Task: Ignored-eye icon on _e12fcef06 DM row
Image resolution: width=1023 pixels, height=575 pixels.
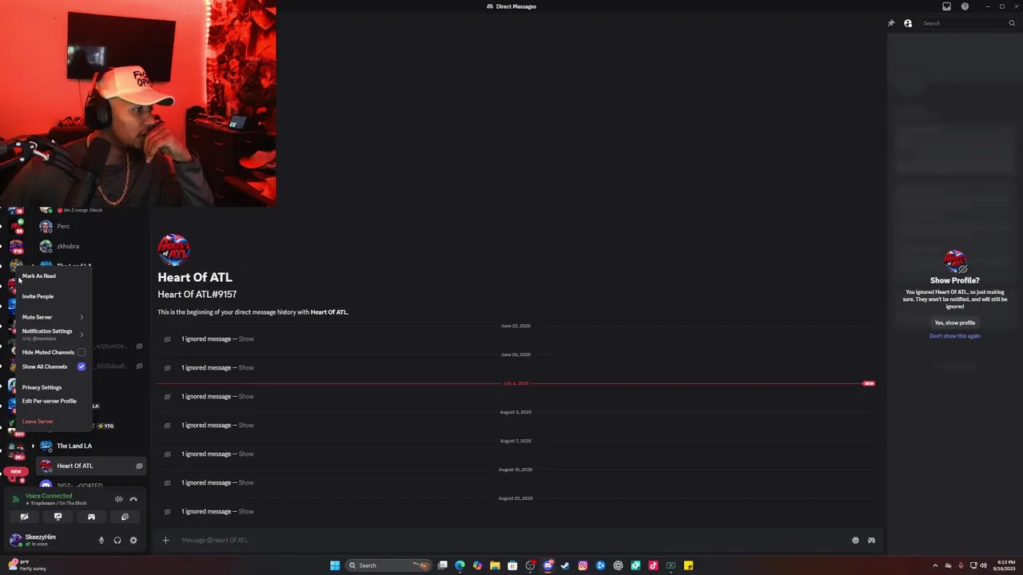Action: (x=139, y=347)
